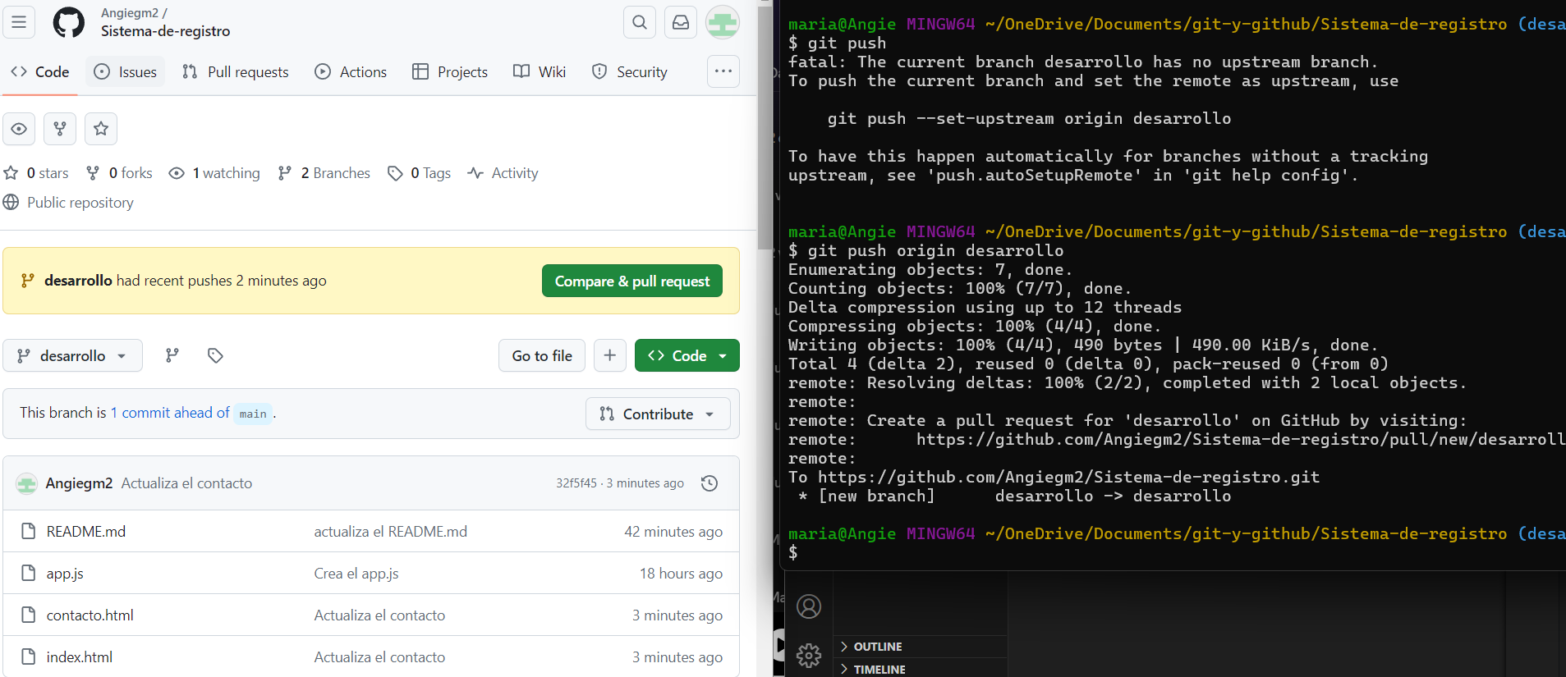Open the 1 commit ahead of link
The image size is (1566, 677).
(170, 413)
